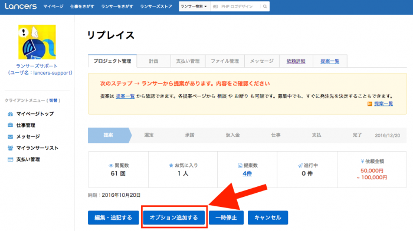Open the 提案一覧 tab link

[x=330, y=61]
